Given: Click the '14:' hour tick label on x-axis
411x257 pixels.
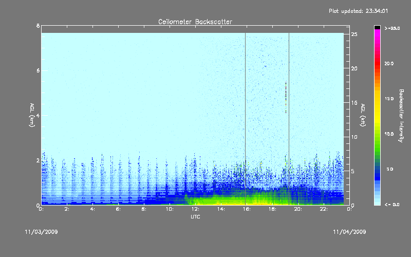Looking at the screenshot, I should pos(221,209).
